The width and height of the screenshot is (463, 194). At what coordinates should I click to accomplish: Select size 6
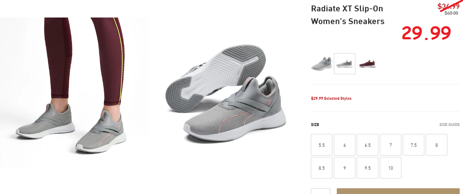(344, 145)
